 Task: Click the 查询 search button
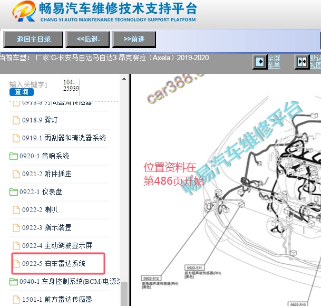coord(22,92)
